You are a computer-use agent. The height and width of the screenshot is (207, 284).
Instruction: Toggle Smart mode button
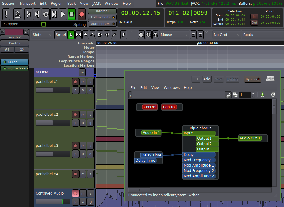click(x=61, y=35)
